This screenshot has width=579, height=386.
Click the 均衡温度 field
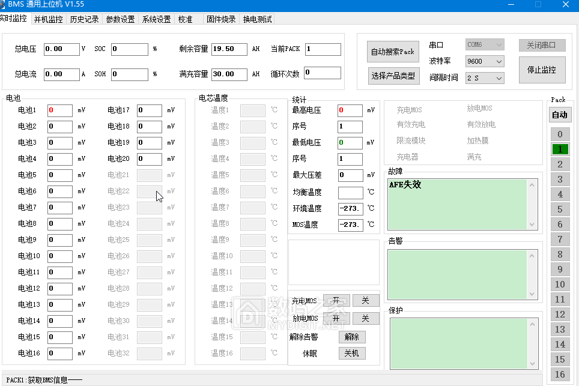(x=351, y=193)
